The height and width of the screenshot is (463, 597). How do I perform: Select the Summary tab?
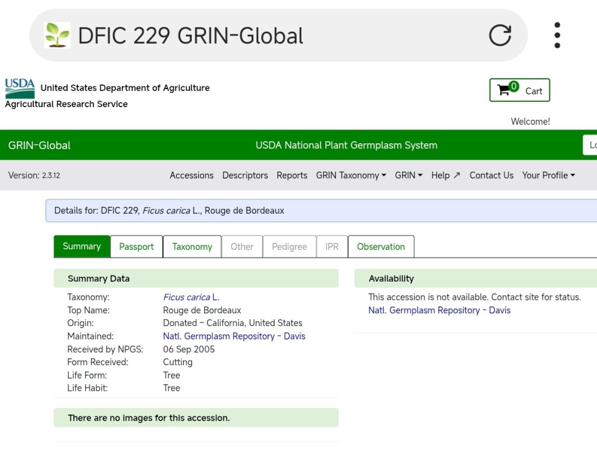tap(82, 246)
